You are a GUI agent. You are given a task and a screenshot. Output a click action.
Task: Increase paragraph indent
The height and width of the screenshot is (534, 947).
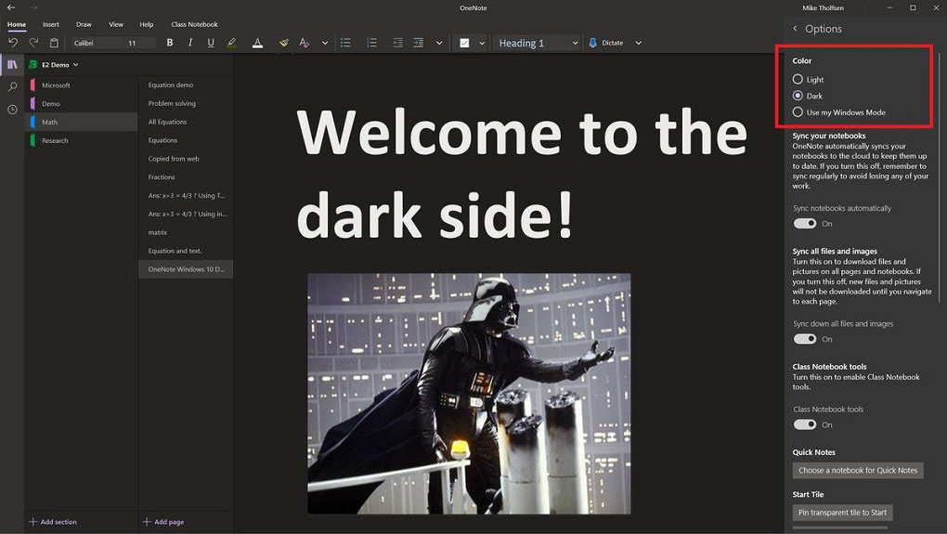tap(418, 43)
